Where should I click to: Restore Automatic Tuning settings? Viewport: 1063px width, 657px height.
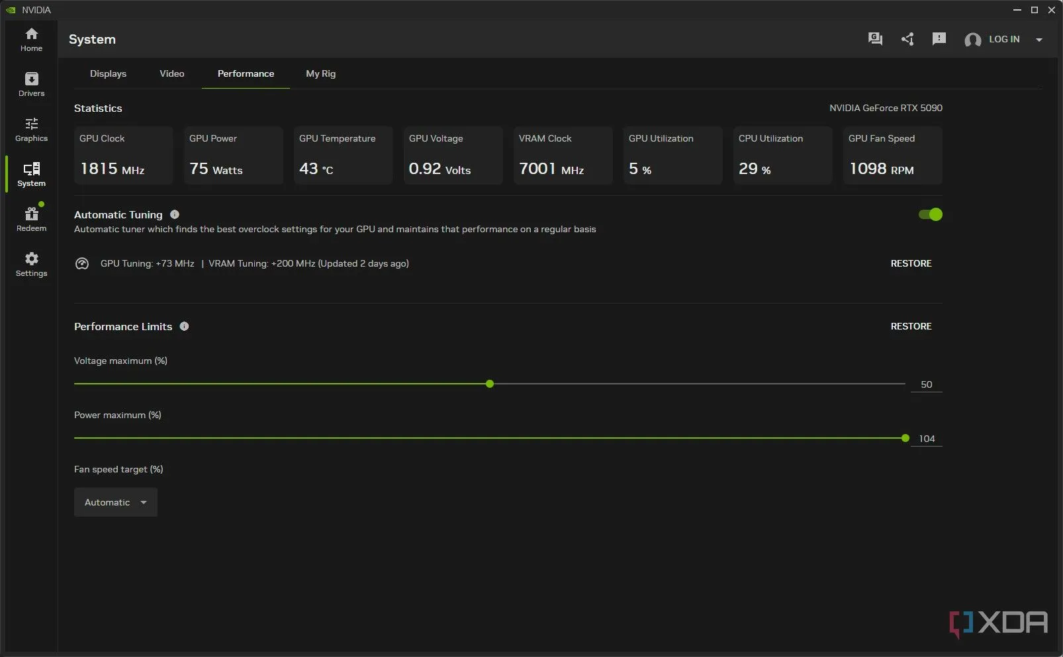pyautogui.click(x=911, y=263)
